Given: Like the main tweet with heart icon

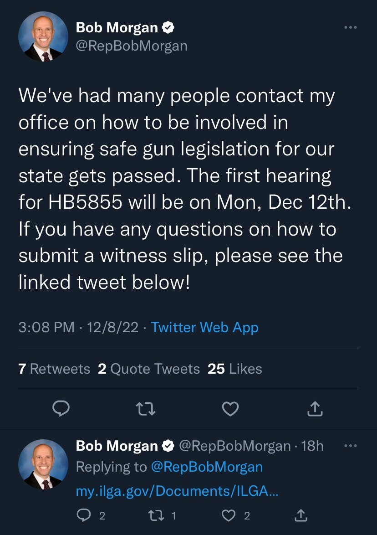Looking at the screenshot, I should (230, 408).
